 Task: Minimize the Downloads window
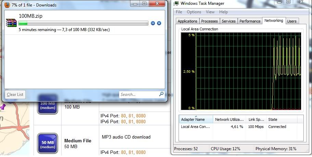point(135,3)
